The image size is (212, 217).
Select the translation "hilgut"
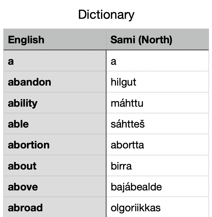(x=124, y=82)
